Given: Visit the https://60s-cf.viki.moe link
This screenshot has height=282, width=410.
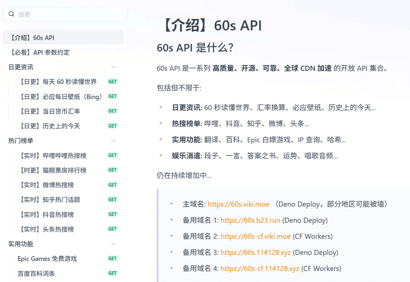Looking at the screenshot, I should [x=255, y=237].
